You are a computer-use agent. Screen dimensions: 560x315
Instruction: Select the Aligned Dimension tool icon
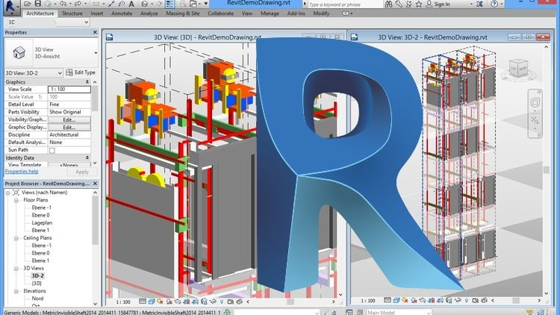pos(111,4)
